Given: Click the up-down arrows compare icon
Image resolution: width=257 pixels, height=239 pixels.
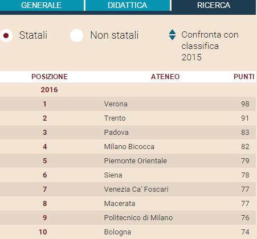Looking at the screenshot, I should (x=172, y=35).
